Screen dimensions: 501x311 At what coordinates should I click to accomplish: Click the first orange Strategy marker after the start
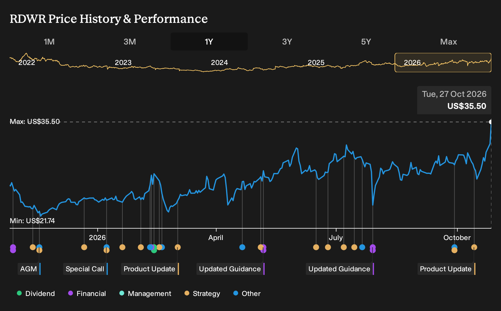33,247
